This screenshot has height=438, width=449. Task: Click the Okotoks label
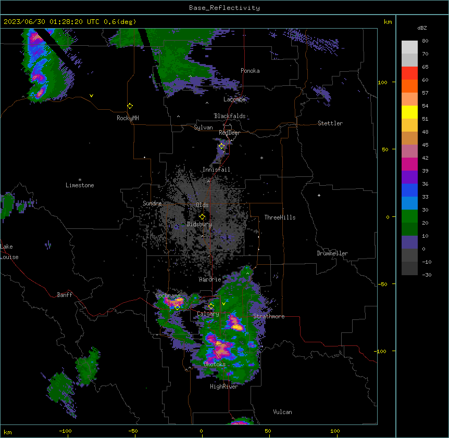point(215,364)
